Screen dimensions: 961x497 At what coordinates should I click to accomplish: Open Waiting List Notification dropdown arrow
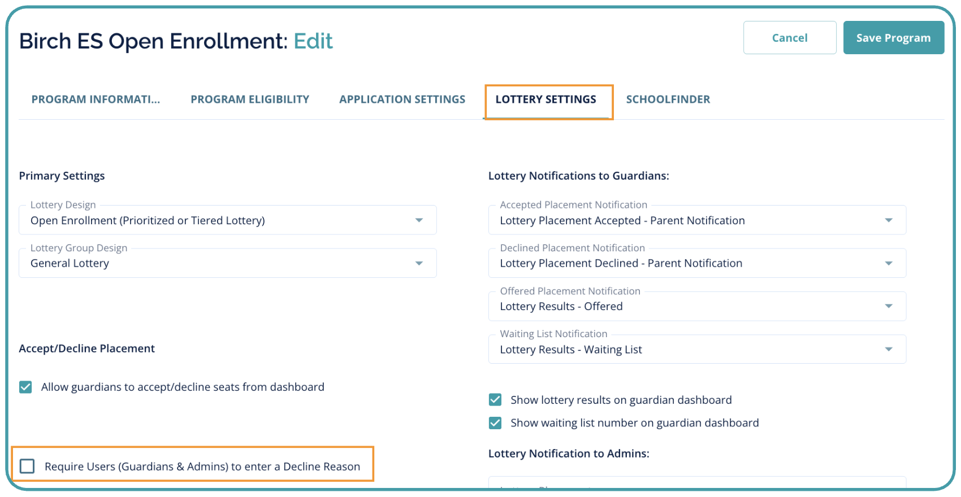click(x=889, y=350)
